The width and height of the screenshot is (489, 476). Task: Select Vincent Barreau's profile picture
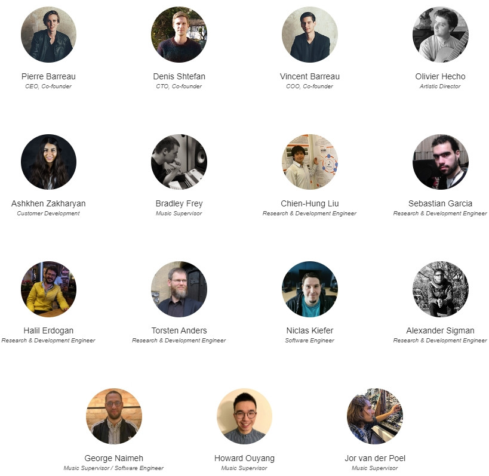pos(310,35)
